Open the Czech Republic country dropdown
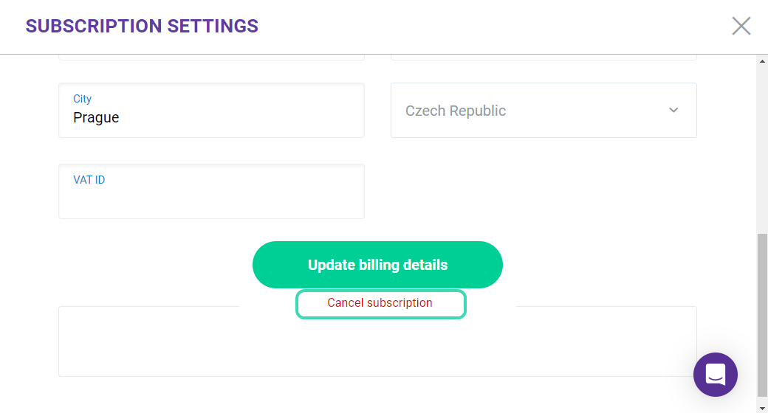This screenshot has height=413, width=768. pos(544,110)
